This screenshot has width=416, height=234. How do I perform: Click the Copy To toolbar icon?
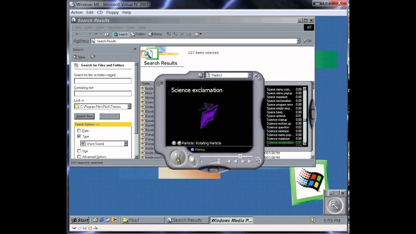click(x=175, y=34)
